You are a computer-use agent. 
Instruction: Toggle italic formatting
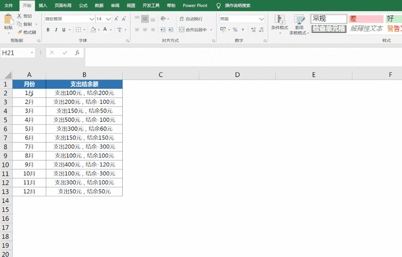click(56, 30)
